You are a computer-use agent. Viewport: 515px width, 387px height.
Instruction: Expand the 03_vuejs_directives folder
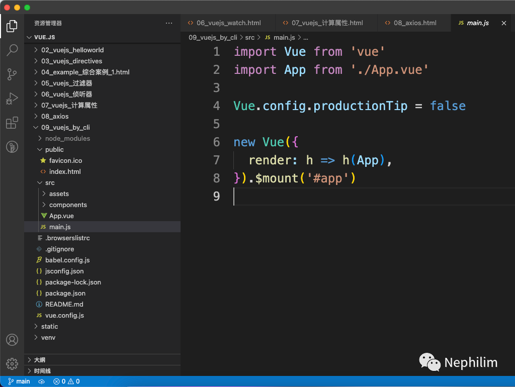(102, 61)
